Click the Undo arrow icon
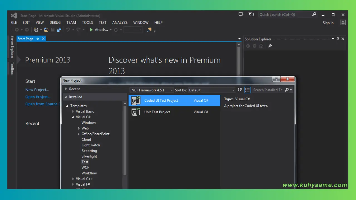The width and height of the screenshot is (356, 200). click(68, 30)
